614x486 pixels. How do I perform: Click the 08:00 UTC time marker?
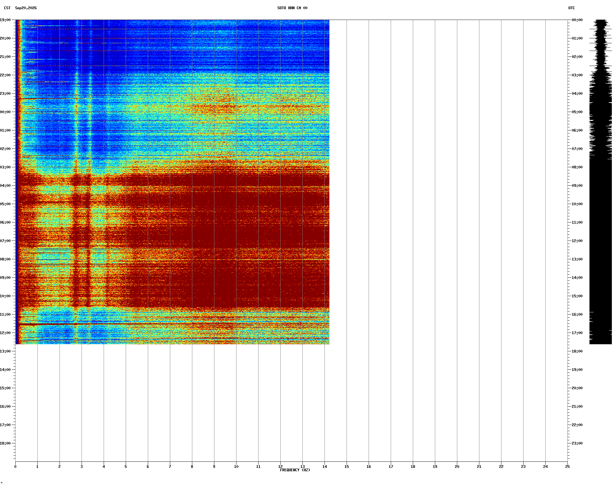click(x=577, y=167)
